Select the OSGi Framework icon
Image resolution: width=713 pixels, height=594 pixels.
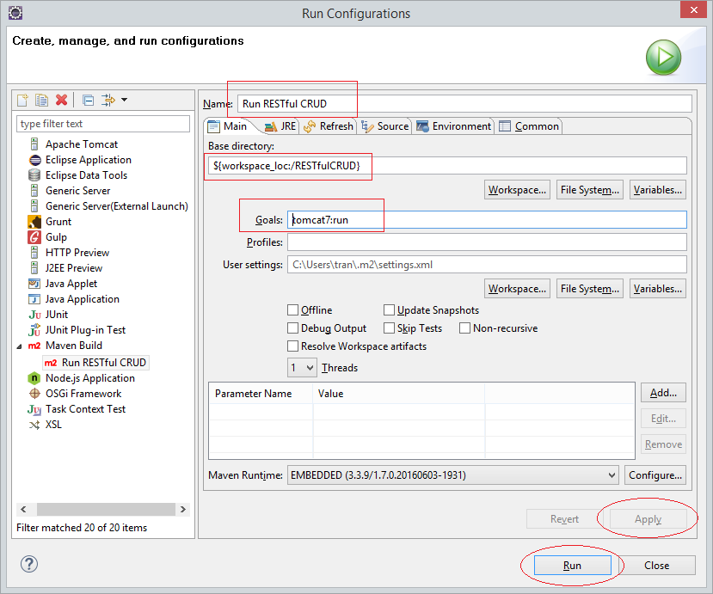tap(34, 394)
